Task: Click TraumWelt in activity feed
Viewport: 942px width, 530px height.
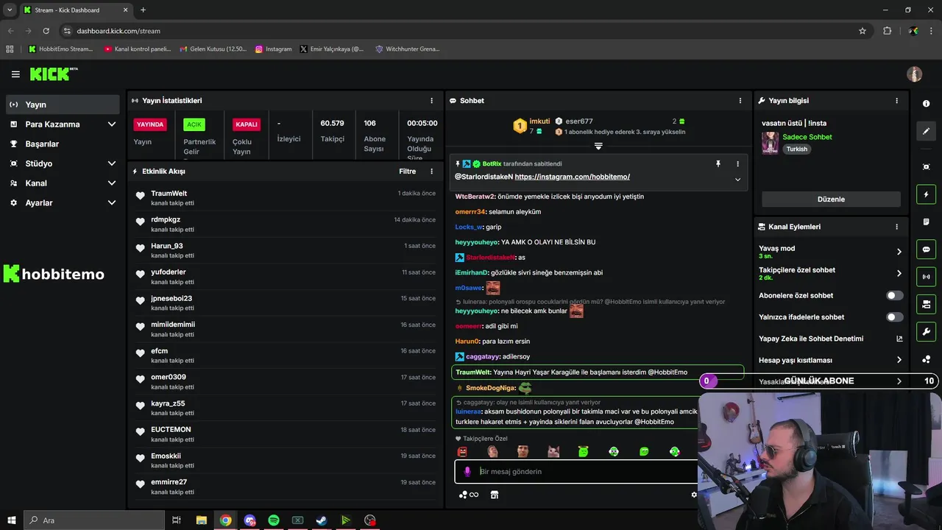Action: coord(169,194)
